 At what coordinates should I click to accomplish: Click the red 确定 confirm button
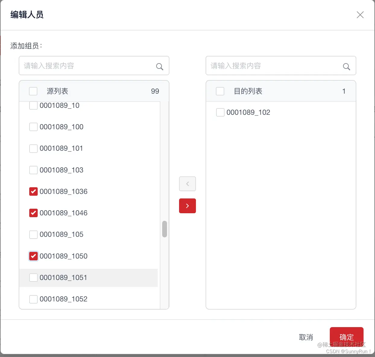[x=347, y=337]
